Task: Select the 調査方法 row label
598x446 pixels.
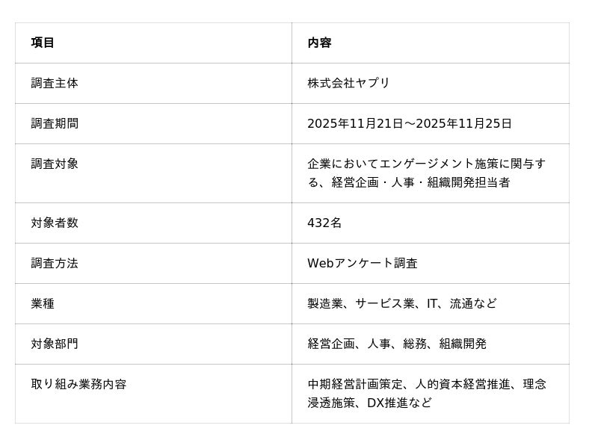Action: [x=55, y=263]
